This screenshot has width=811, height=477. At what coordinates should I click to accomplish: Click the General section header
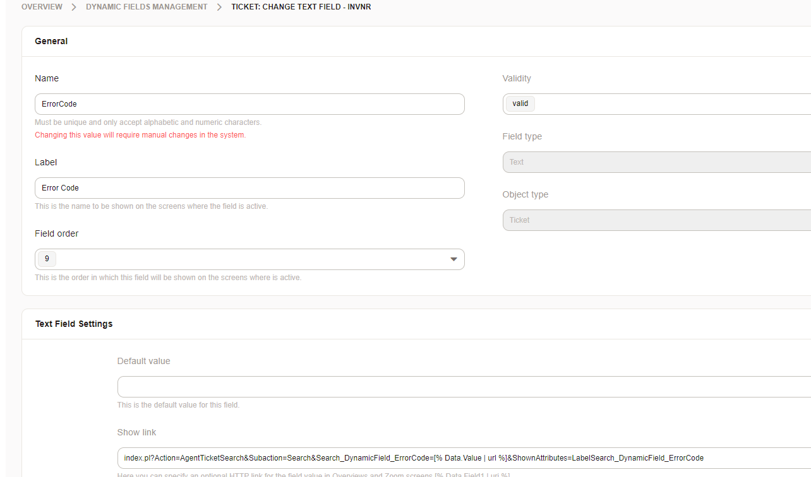51,41
